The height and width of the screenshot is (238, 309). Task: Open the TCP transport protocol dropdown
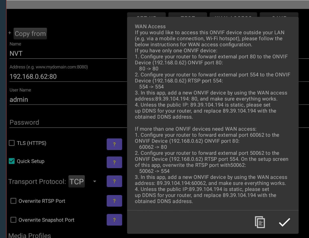click(x=77, y=181)
